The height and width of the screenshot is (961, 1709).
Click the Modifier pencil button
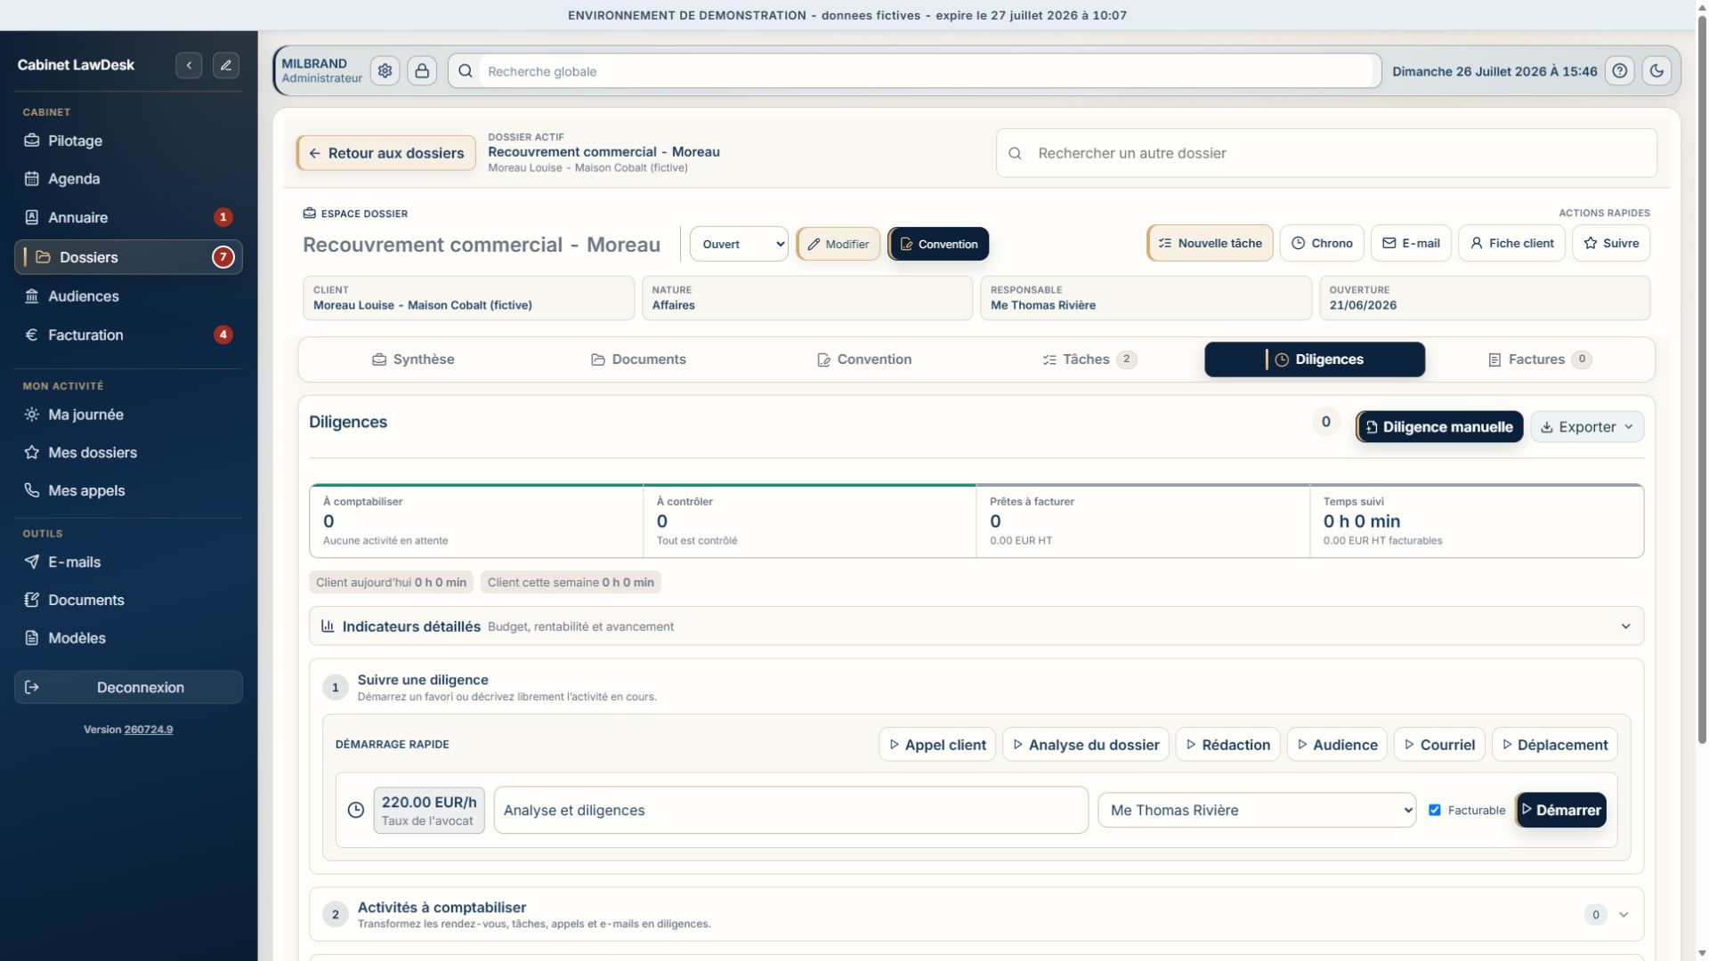pyautogui.click(x=838, y=244)
